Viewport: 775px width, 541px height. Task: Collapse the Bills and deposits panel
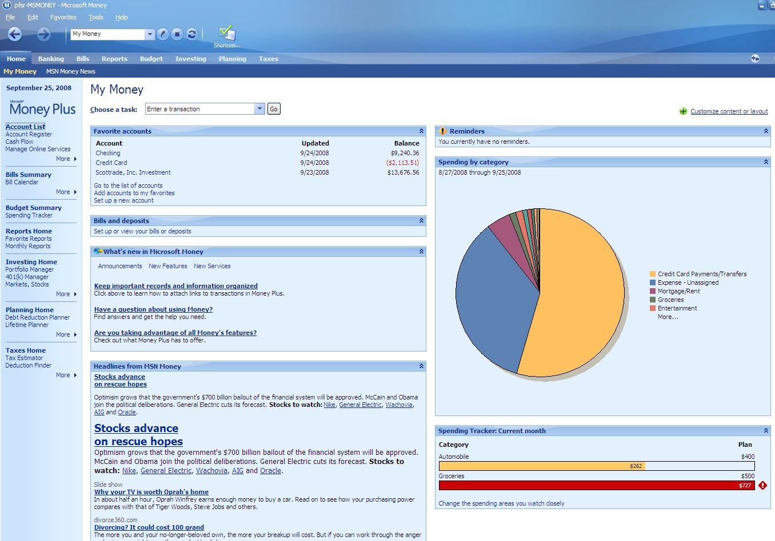[x=421, y=221]
